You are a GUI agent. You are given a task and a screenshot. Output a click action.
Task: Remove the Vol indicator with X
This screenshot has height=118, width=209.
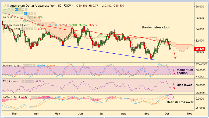[26, 10]
